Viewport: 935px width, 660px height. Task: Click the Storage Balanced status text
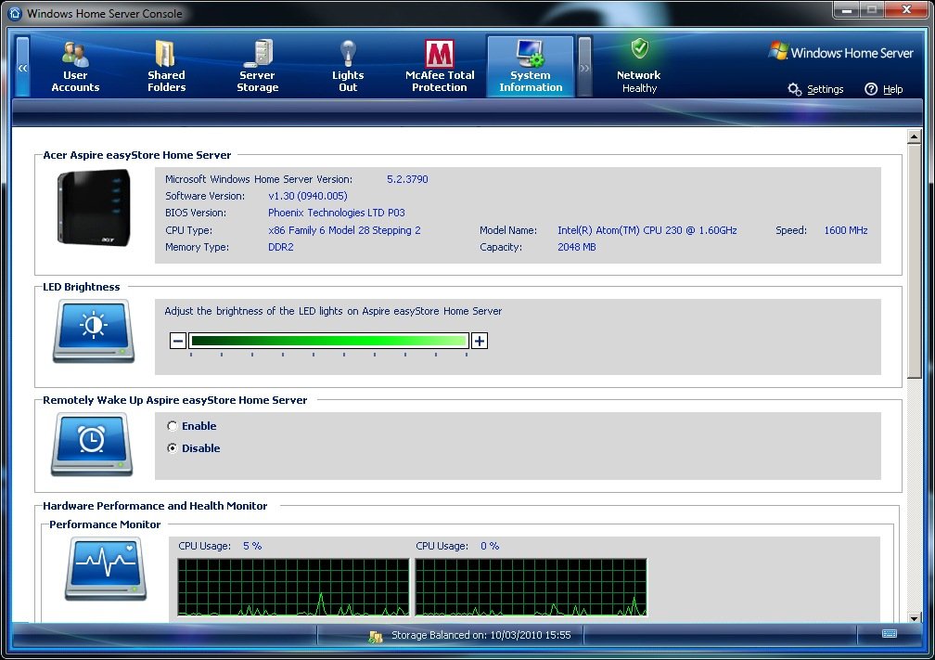pos(480,635)
